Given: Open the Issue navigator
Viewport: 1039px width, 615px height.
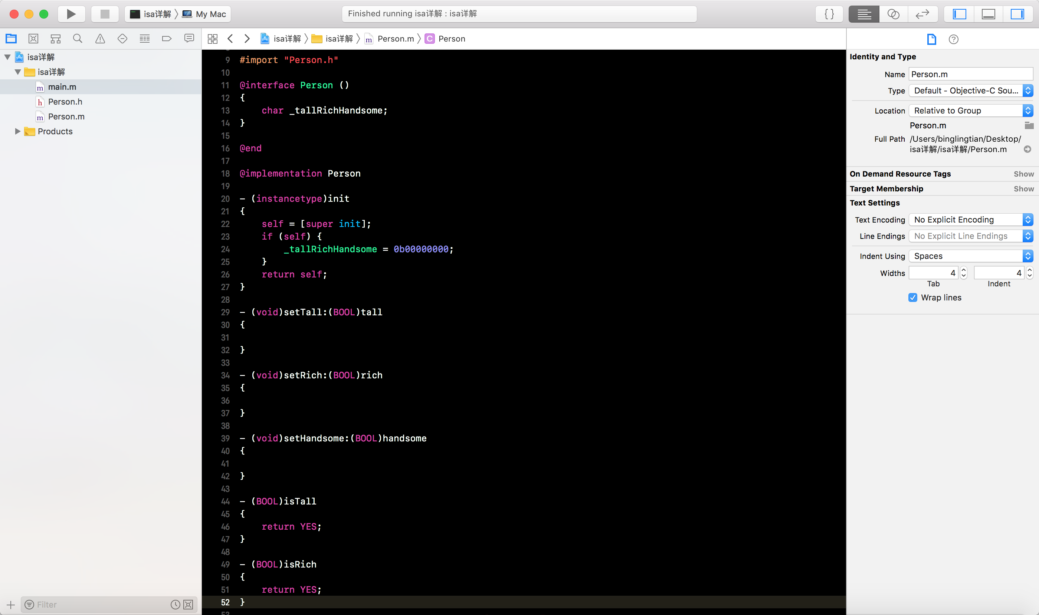Looking at the screenshot, I should pos(100,39).
